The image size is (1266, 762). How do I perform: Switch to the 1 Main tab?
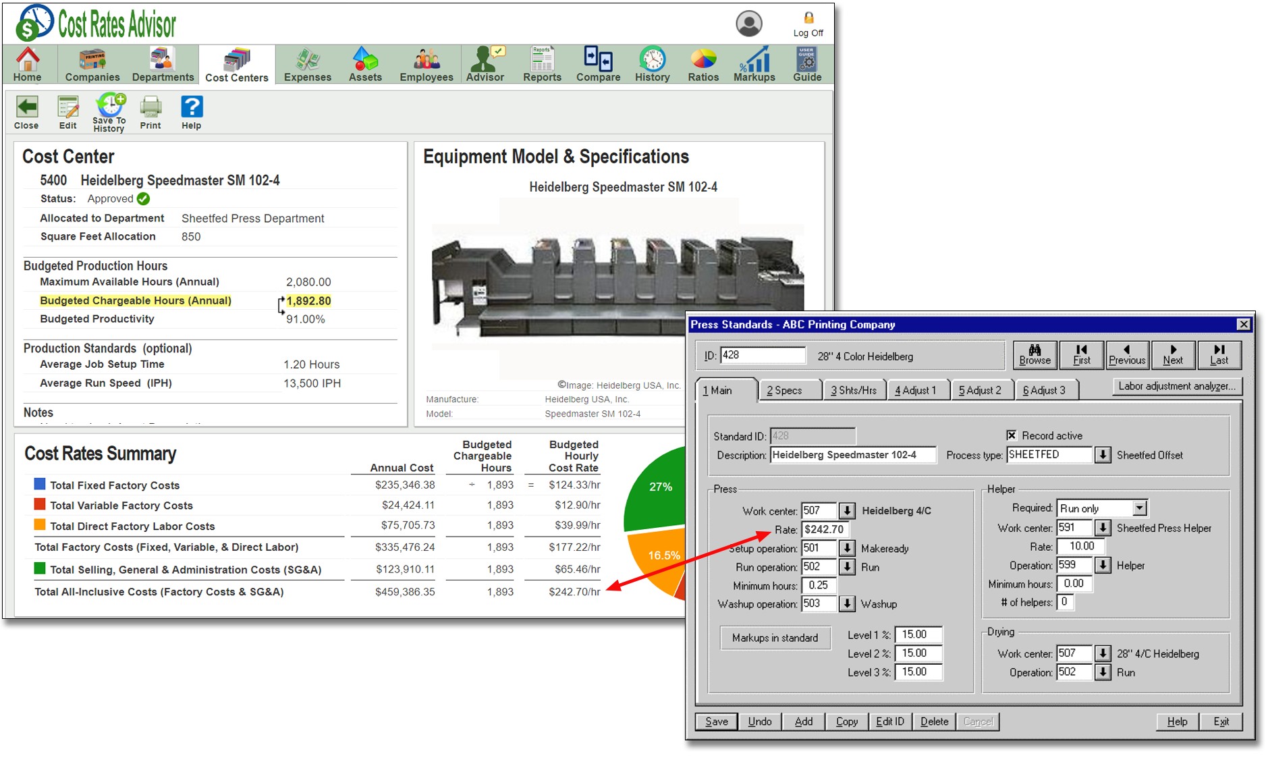(726, 390)
